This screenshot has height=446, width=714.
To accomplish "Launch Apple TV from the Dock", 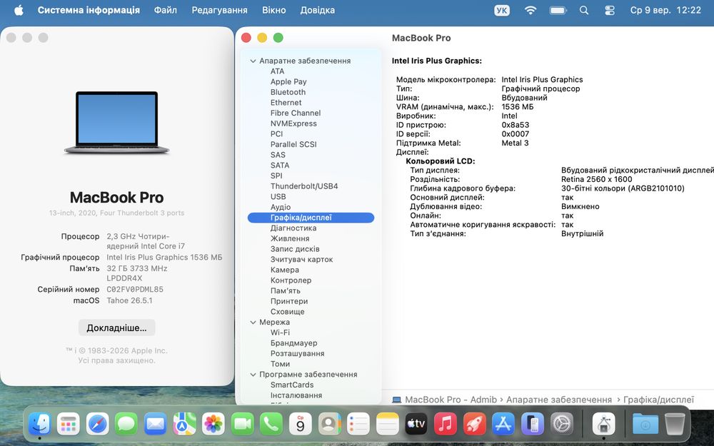I will coord(416,424).
